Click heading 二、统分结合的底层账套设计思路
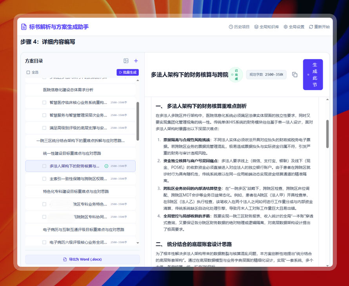This screenshot has height=286, width=349. click(x=194, y=244)
